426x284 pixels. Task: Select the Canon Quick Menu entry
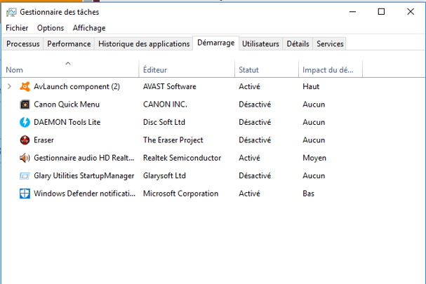click(67, 104)
